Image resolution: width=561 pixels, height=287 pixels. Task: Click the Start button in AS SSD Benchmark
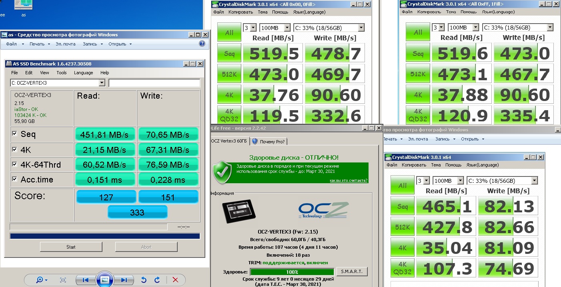coord(71,247)
